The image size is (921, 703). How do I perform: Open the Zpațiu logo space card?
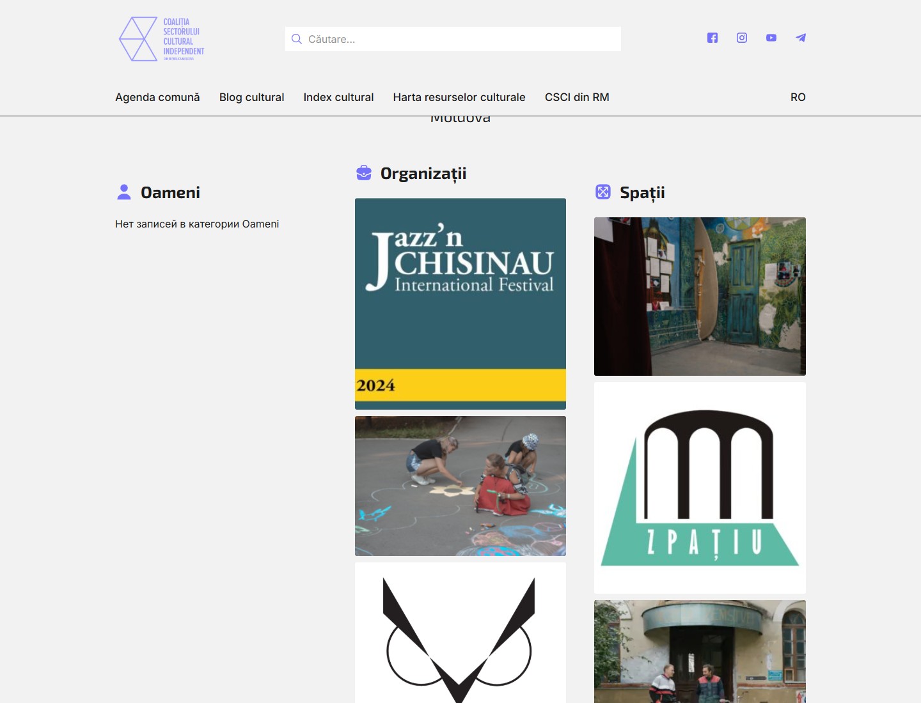tap(700, 488)
